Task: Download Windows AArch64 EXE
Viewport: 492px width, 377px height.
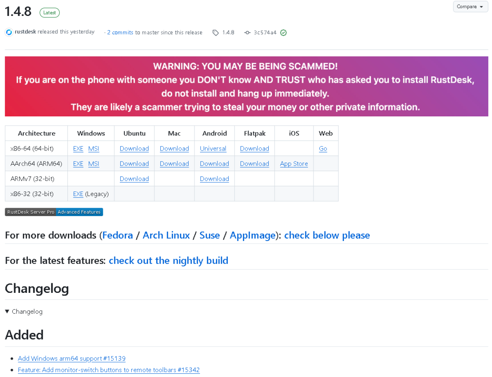Action: 78,164
